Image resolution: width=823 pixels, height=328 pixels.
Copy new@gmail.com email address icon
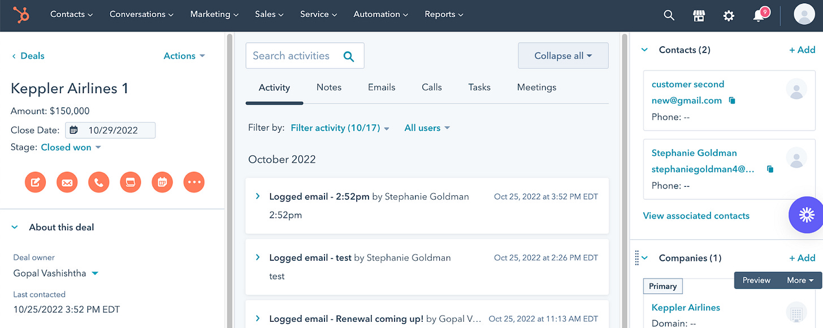point(732,100)
